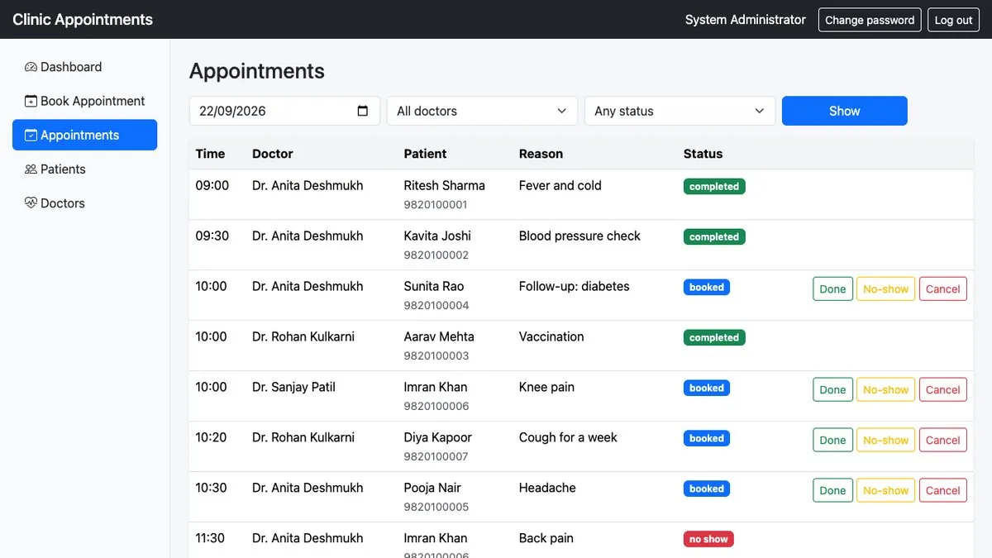Mark Imran Khan knee pain appointment Done
992x558 pixels.
832,389
